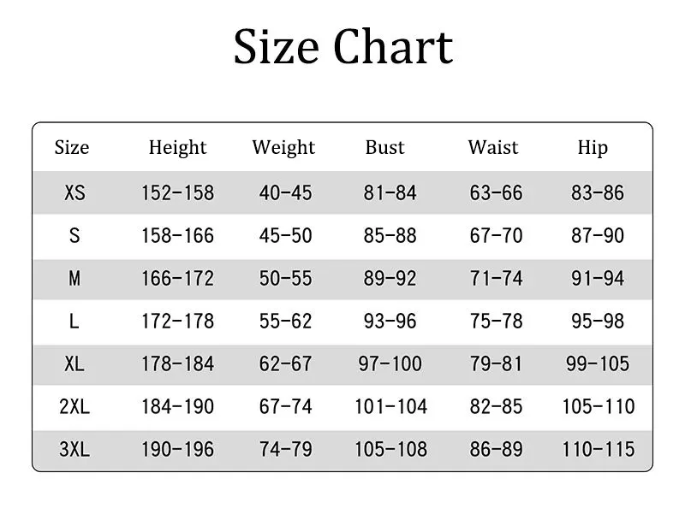685x508 pixels.
Task: Click waist value 63-66
Action: pos(496,193)
